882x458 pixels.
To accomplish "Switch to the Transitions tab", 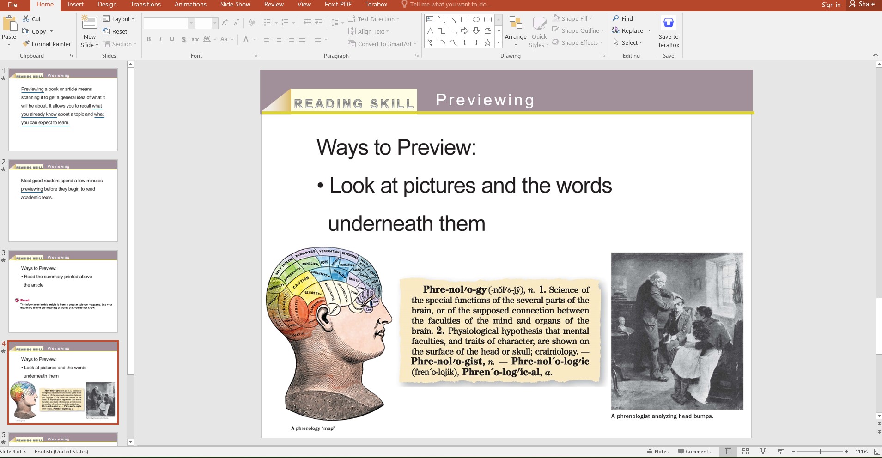I will (145, 4).
